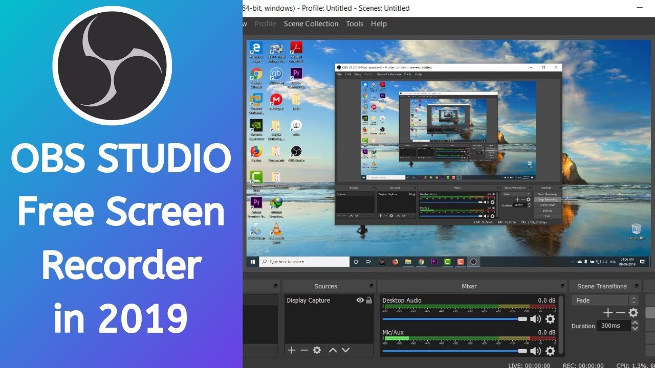Click the File Explorer icon on the previewed taskbar
Screen dimensions: 655x368
(x=408, y=262)
